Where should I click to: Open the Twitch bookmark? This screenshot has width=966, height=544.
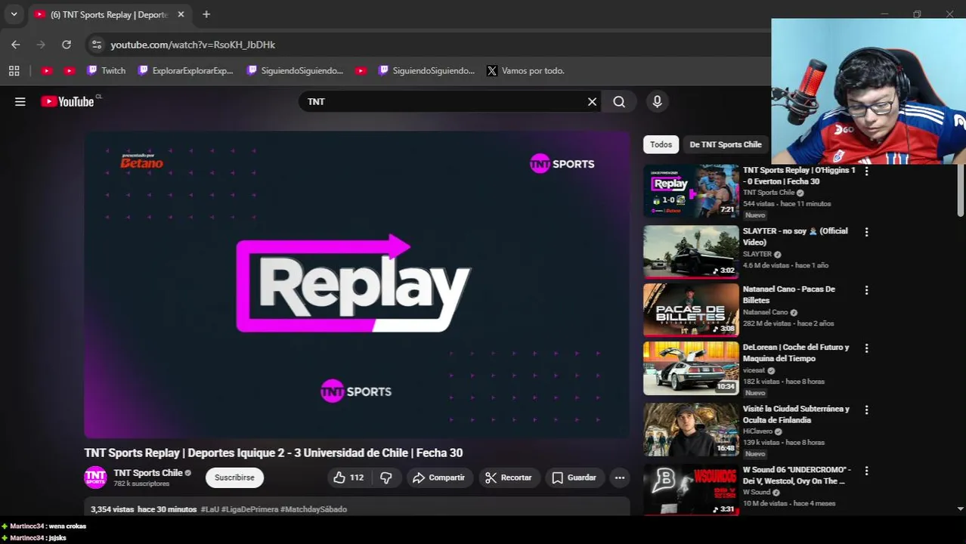point(106,70)
